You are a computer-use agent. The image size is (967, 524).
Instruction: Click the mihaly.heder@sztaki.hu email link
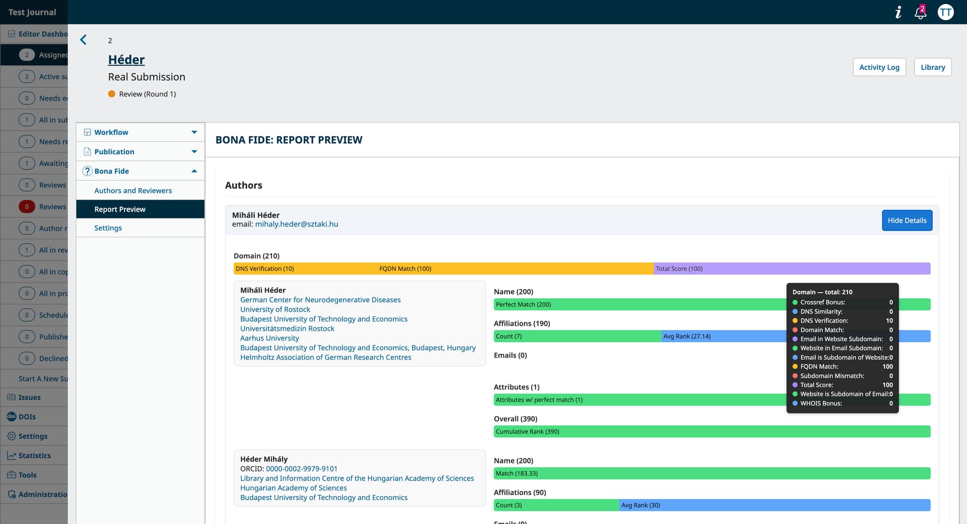[296, 224]
